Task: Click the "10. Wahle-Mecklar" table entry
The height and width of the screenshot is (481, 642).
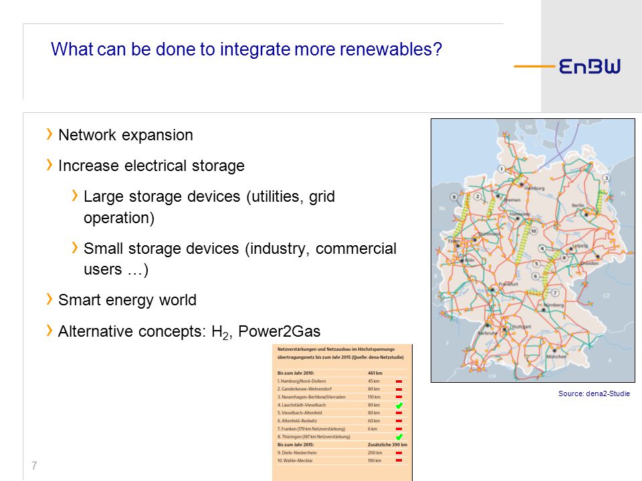Action: click(x=295, y=460)
